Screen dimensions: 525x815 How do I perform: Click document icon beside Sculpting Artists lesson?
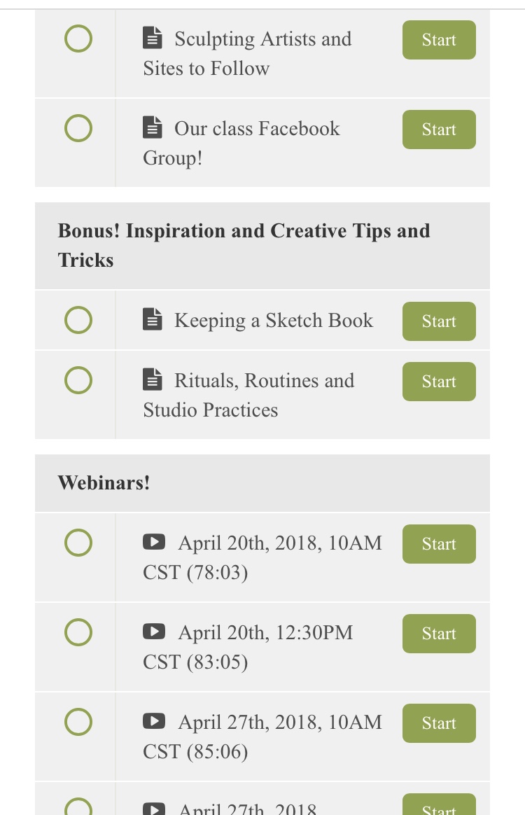click(153, 38)
